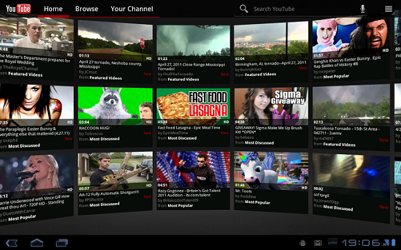Viewport: 401px width, 250px height.
Task: Open AA-12 Fully Automatic Shotgun thumbnail
Action: point(115,171)
